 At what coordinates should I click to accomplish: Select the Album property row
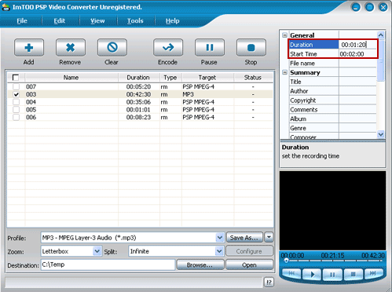pos(333,119)
